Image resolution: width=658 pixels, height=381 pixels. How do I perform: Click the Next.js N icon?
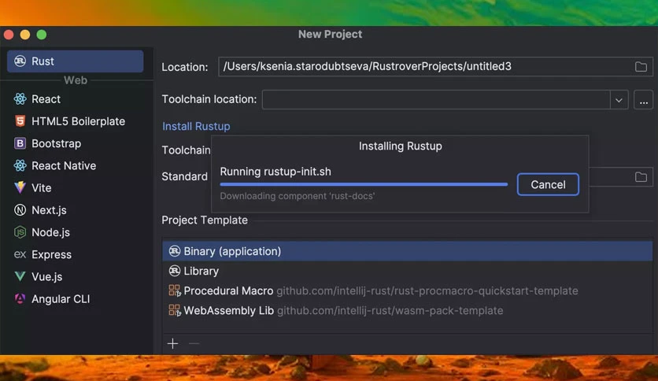point(20,210)
